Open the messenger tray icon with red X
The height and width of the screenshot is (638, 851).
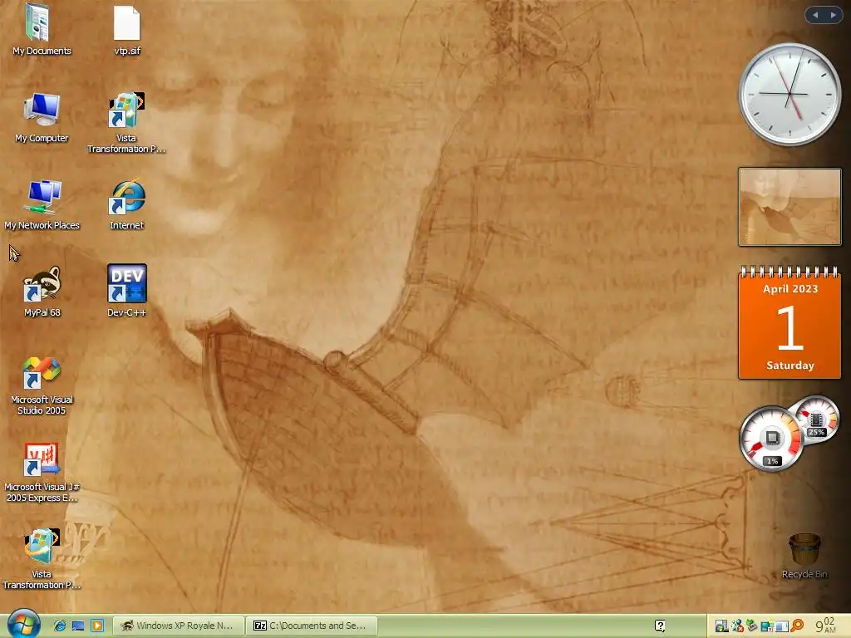[x=737, y=626]
